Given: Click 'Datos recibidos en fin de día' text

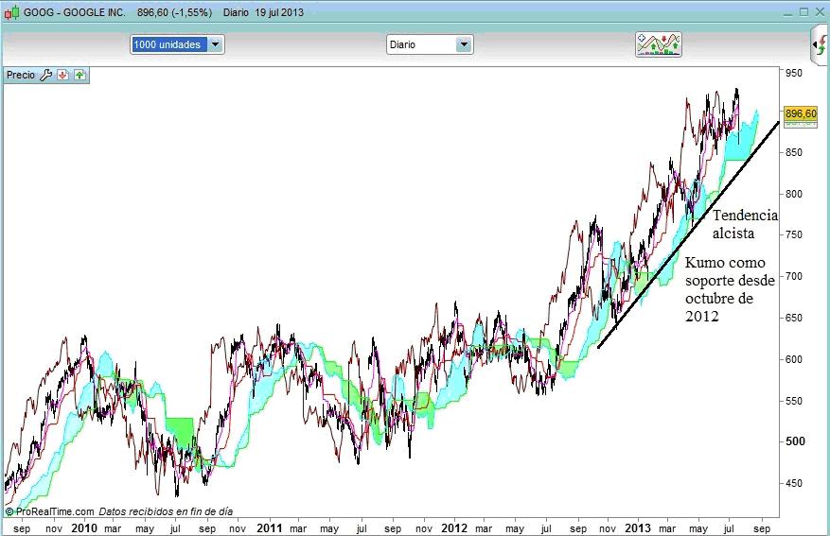Looking at the screenshot, I should [166, 511].
